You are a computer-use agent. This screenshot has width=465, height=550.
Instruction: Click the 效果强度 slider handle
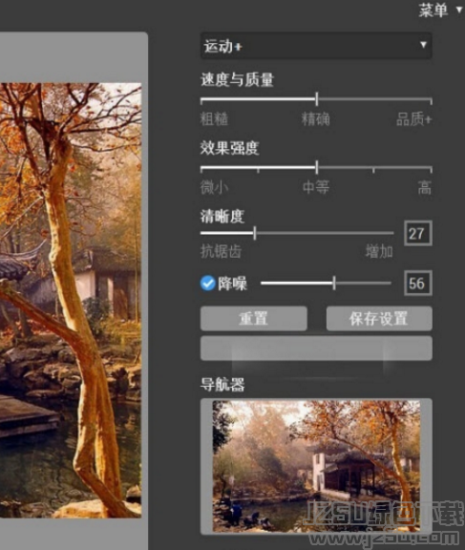317,168
